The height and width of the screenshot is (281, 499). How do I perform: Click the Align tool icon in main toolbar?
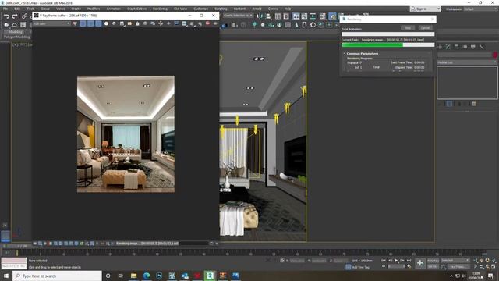pos(268,16)
